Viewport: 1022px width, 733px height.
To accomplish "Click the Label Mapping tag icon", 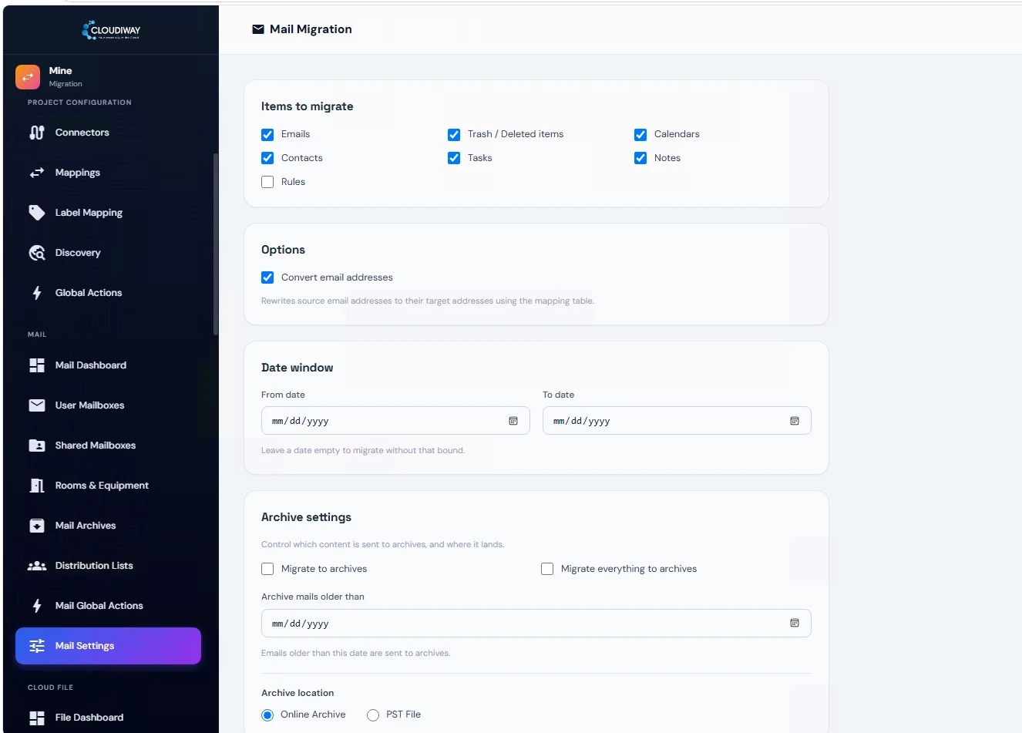I will 37,213.
